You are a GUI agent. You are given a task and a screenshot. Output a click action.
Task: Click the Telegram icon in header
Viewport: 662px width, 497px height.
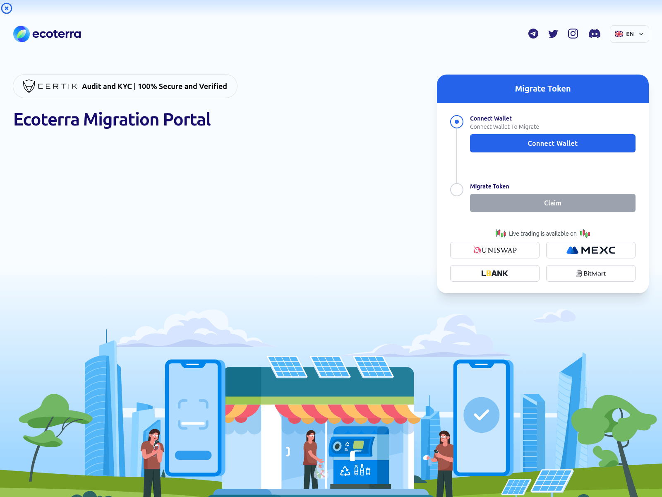[x=533, y=34]
